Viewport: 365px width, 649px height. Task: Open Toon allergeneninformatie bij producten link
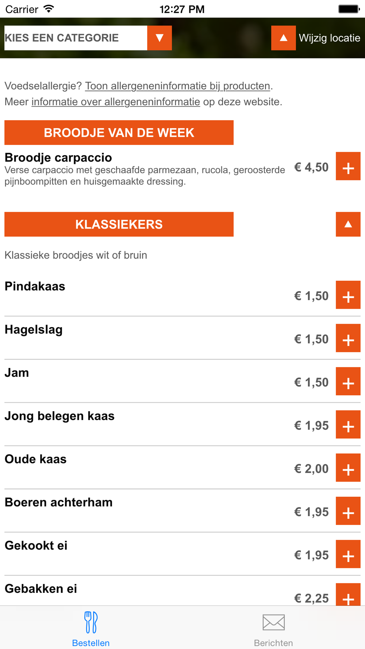pyautogui.click(x=177, y=86)
